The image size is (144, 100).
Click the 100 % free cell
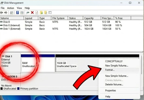pos(118,25)
